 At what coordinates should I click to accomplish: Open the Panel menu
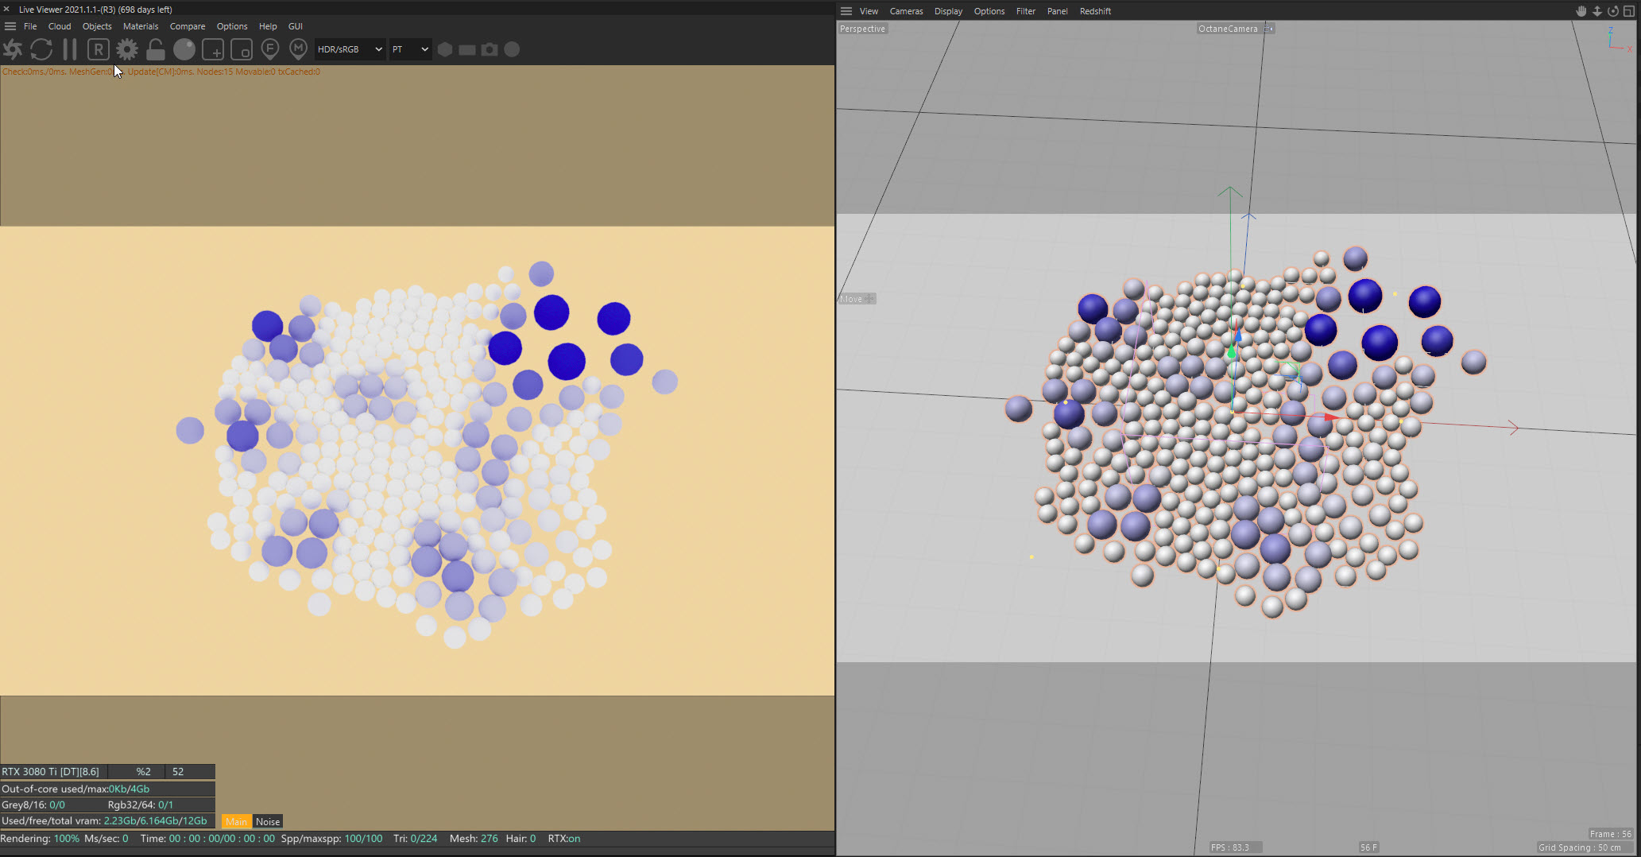click(x=1057, y=11)
